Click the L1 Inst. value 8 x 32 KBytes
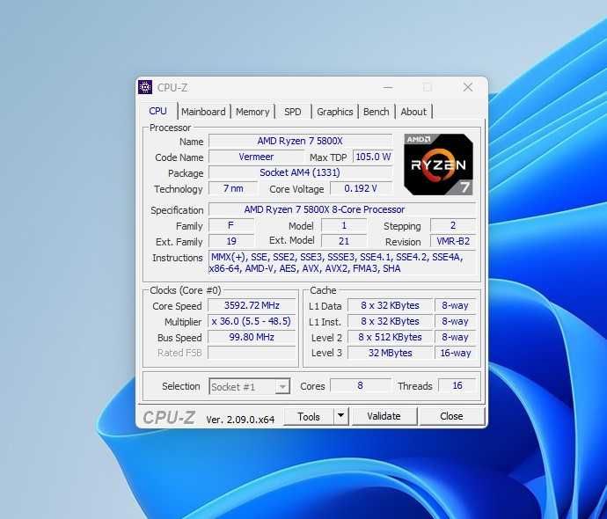 (391, 321)
